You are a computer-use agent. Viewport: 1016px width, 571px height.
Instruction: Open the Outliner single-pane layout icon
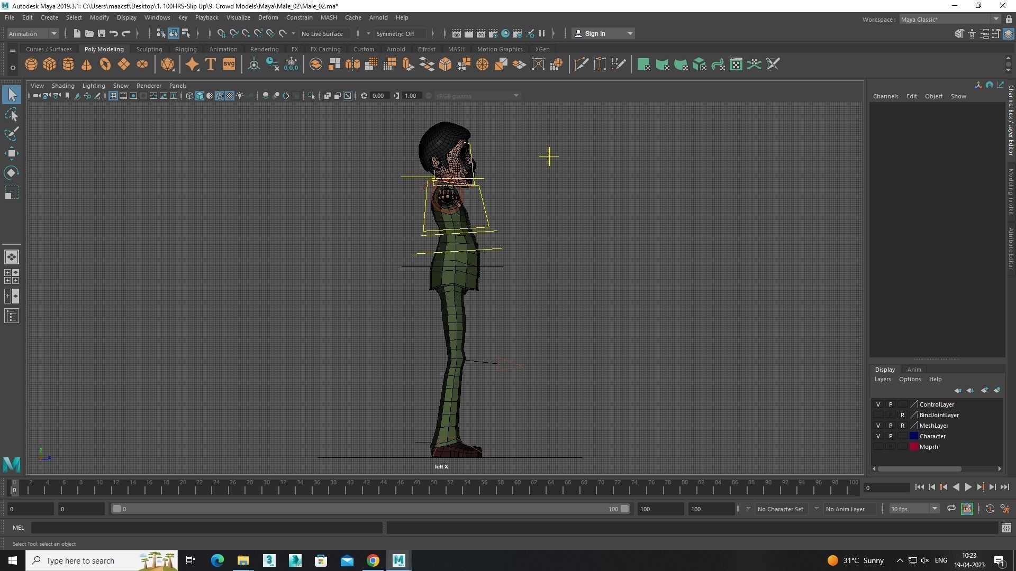12,316
